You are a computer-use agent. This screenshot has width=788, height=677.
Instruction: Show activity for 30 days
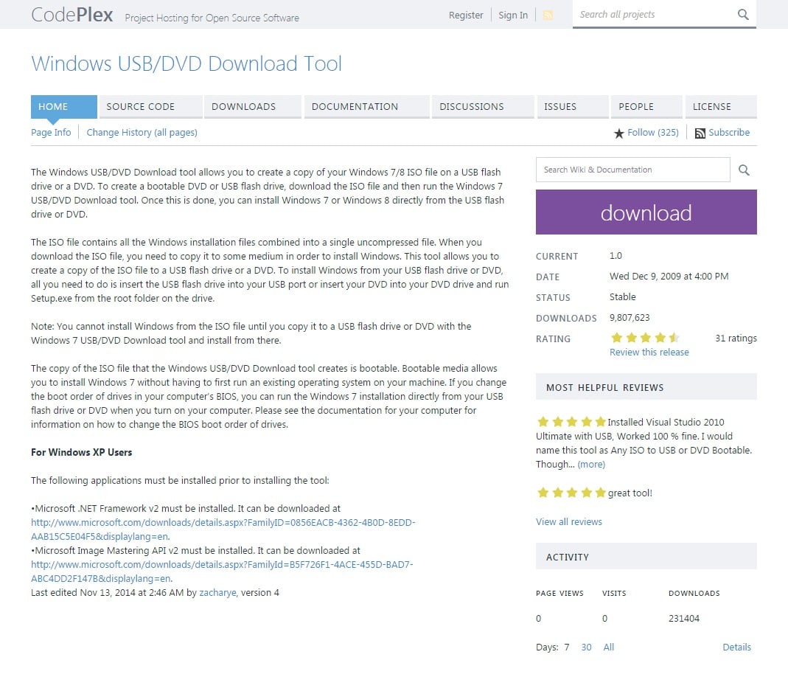(x=587, y=648)
